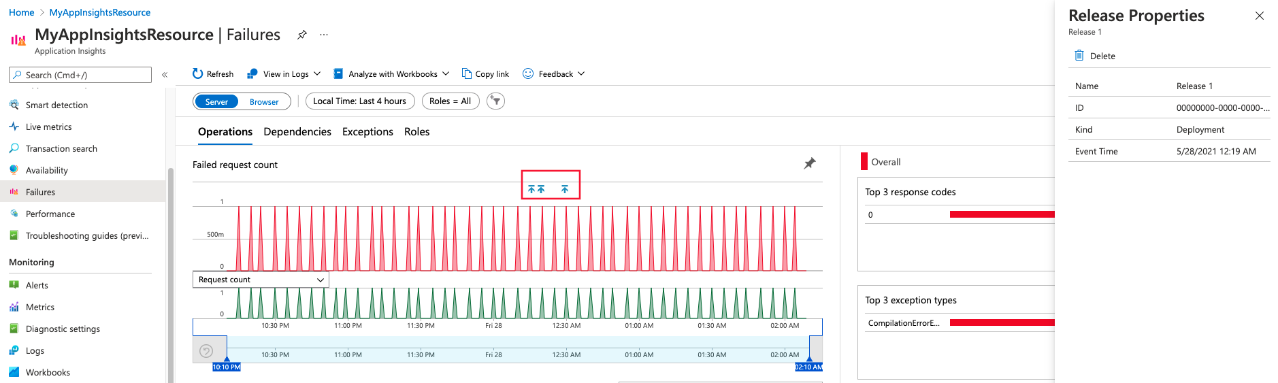The width and height of the screenshot is (1278, 383).
Task: Open Availability in the sidebar
Action: pos(82,170)
